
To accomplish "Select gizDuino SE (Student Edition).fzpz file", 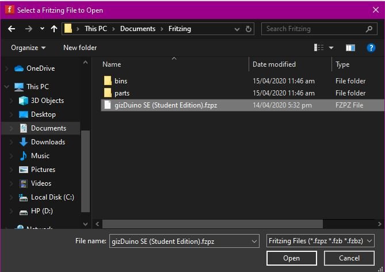I will pos(243,105).
